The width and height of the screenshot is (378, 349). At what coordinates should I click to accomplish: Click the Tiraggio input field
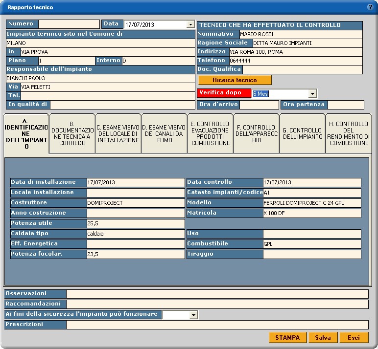pyautogui.click(x=312, y=254)
